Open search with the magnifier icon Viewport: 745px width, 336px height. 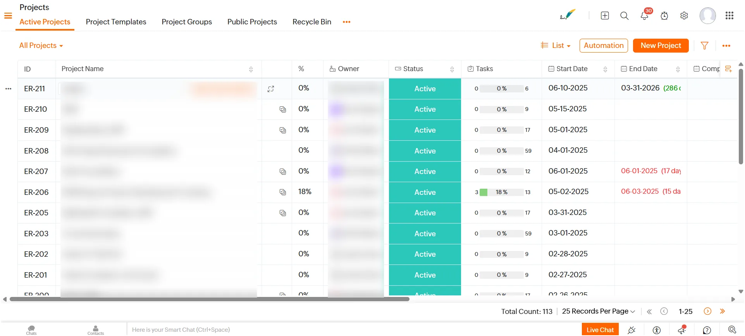tap(624, 15)
